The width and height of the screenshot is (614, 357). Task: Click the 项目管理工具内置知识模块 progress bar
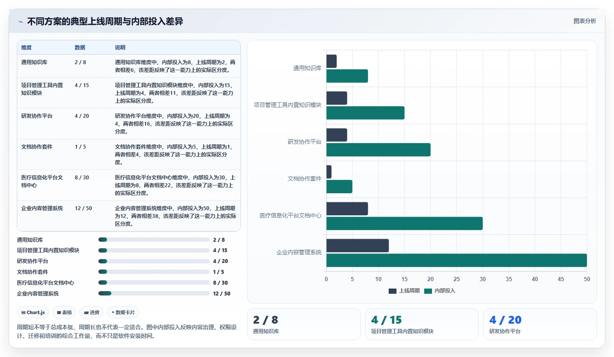(x=154, y=250)
